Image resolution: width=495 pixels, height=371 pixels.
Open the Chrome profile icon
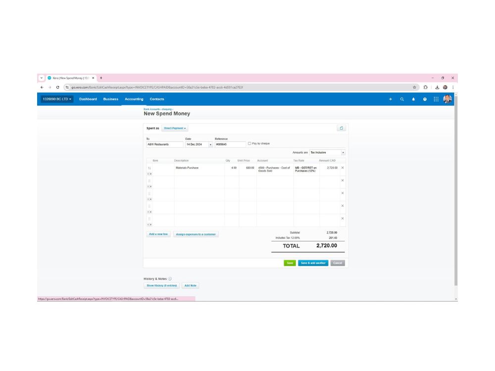[x=445, y=88]
